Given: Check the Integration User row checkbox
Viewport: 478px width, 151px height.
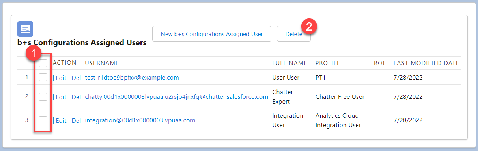Looking at the screenshot, I should (43, 120).
